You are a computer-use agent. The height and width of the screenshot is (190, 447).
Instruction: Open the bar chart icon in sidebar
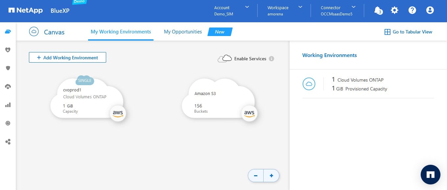point(8,105)
